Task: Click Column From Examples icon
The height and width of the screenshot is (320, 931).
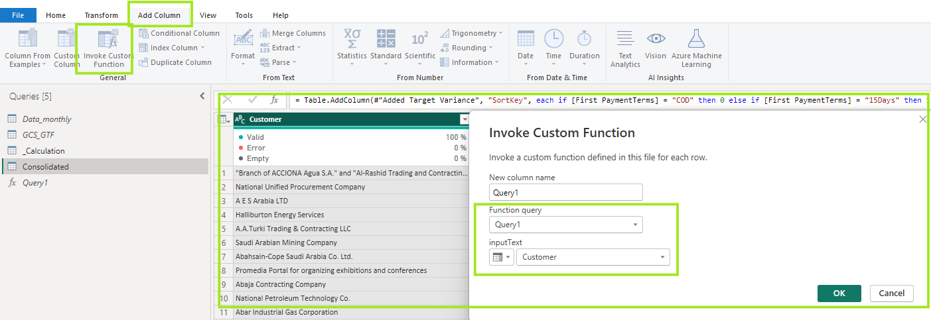Action: point(27,38)
